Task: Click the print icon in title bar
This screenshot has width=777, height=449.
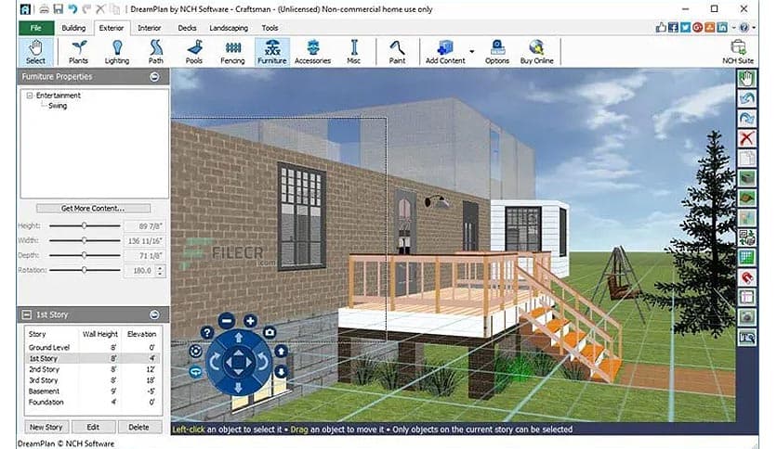Action: pyautogui.click(x=44, y=9)
